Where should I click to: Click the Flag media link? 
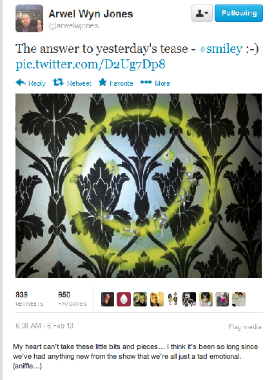[245, 326]
